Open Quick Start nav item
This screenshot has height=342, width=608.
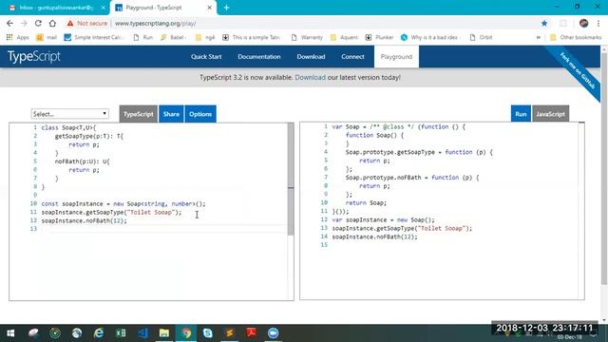[x=206, y=57]
